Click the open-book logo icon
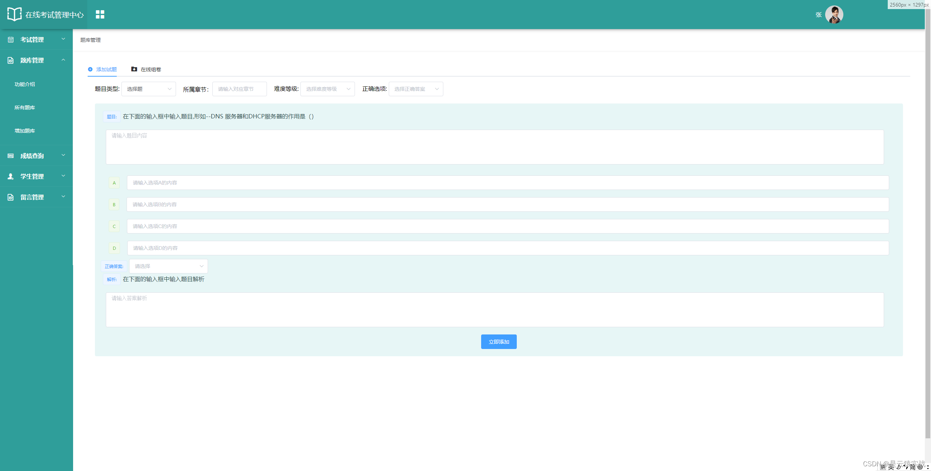 (x=14, y=14)
